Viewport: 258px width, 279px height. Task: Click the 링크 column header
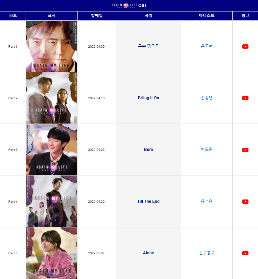pyautogui.click(x=245, y=16)
